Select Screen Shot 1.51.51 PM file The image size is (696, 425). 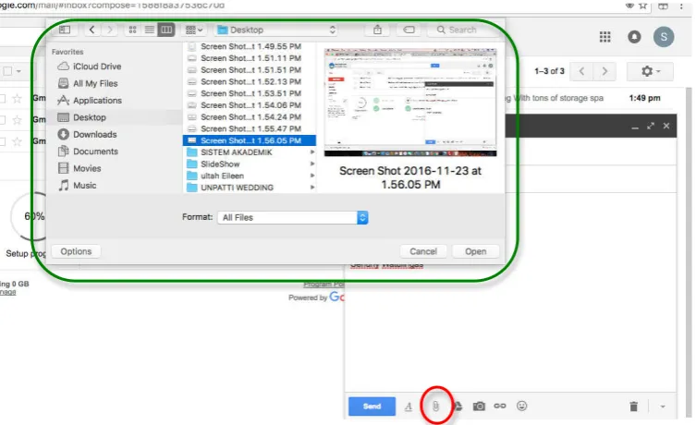250,69
